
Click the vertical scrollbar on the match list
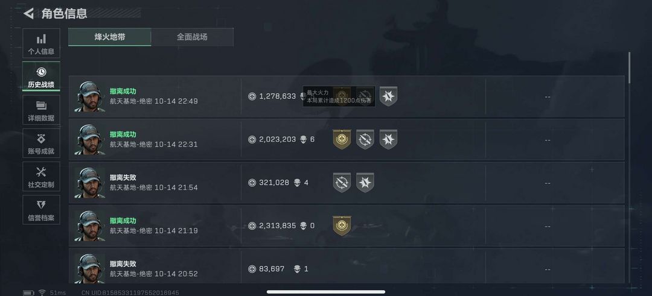(629, 68)
